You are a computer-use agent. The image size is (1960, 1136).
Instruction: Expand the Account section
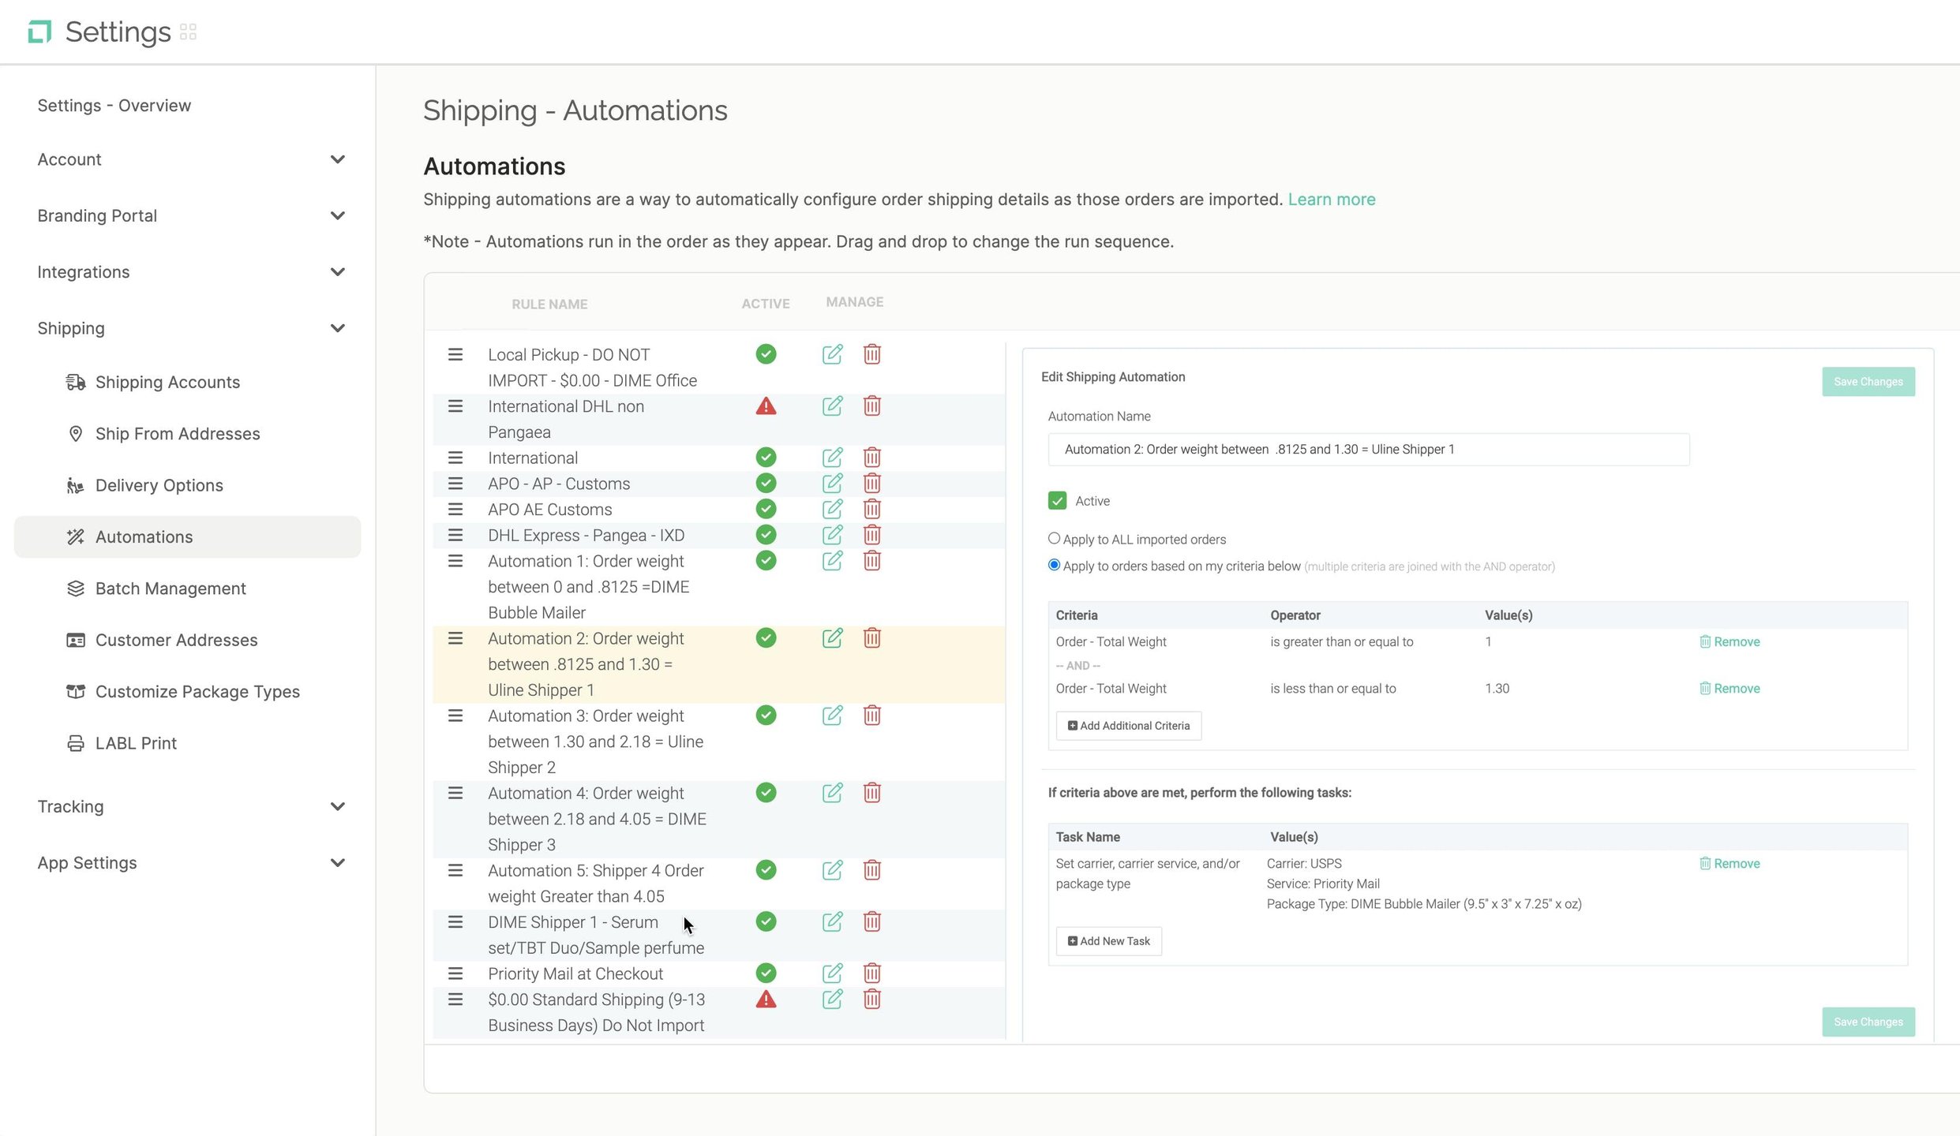click(337, 159)
